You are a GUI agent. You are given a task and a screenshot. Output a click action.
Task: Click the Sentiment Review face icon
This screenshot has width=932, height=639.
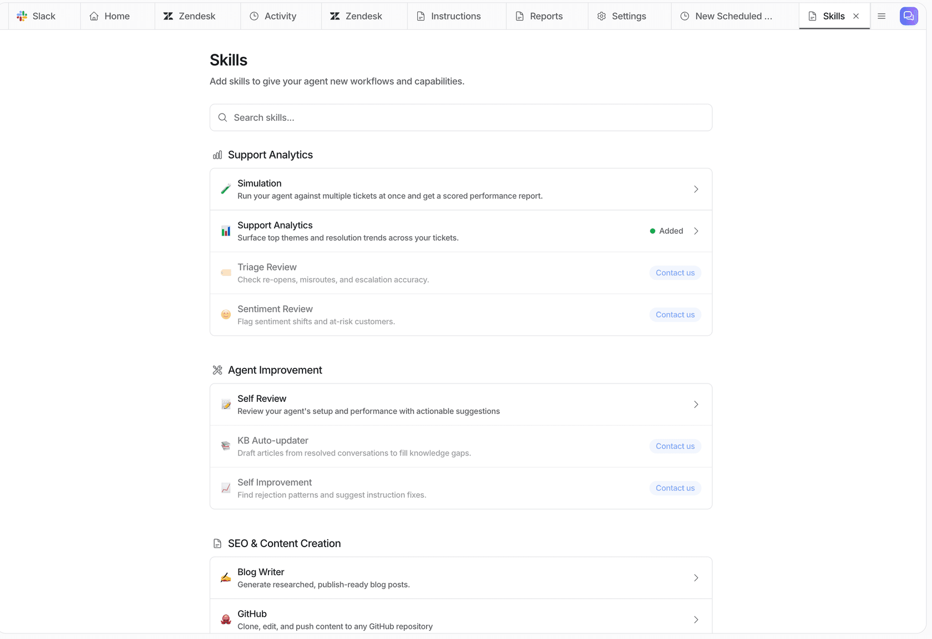point(226,315)
